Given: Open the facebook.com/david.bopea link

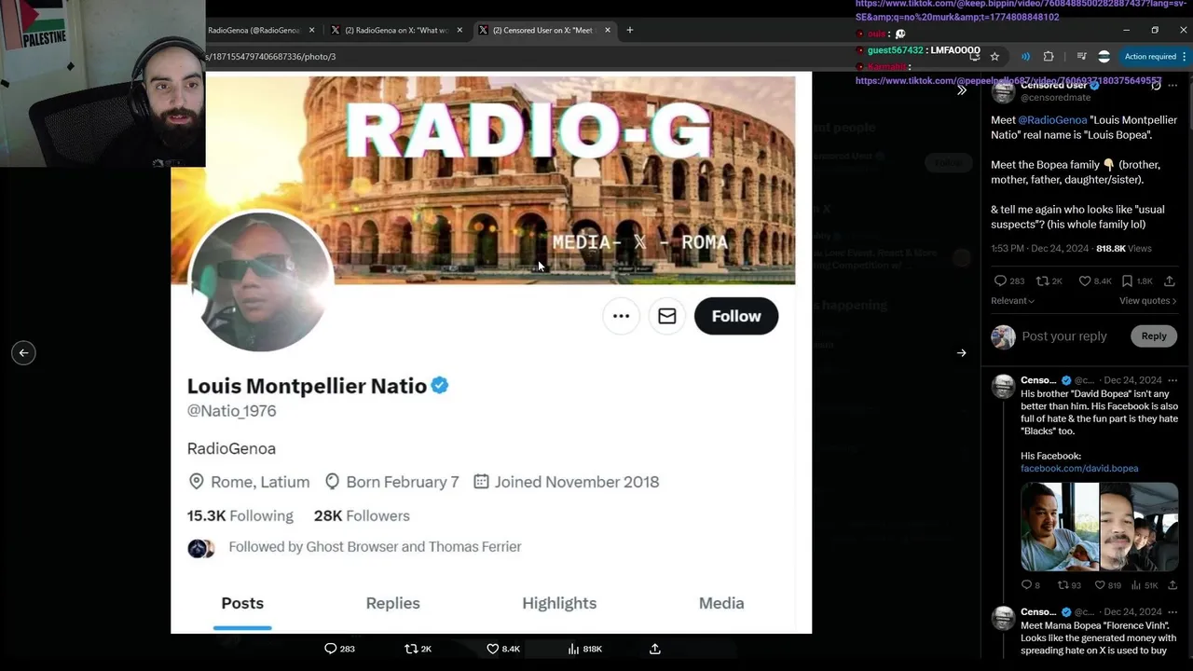Looking at the screenshot, I should pos(1079,469).
